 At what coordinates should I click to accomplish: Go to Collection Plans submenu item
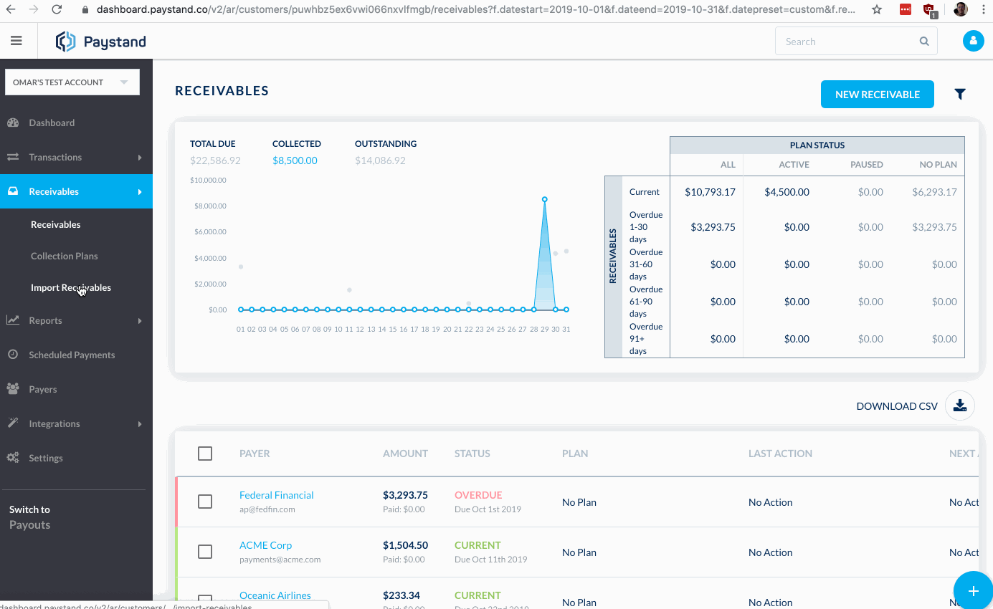tap(64, 256)
